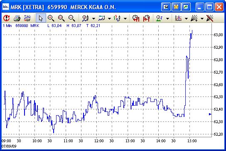The image size is (226, 151).
Task: Click the bis. application logo icon
Action: tap(6, 7)
